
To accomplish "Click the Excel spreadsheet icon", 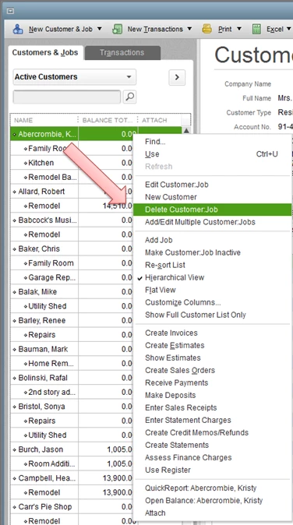I will click(256, 29).
